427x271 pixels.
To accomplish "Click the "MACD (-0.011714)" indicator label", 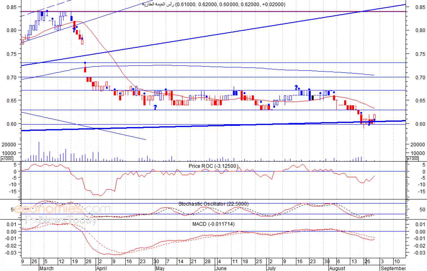I will (213, 224).
